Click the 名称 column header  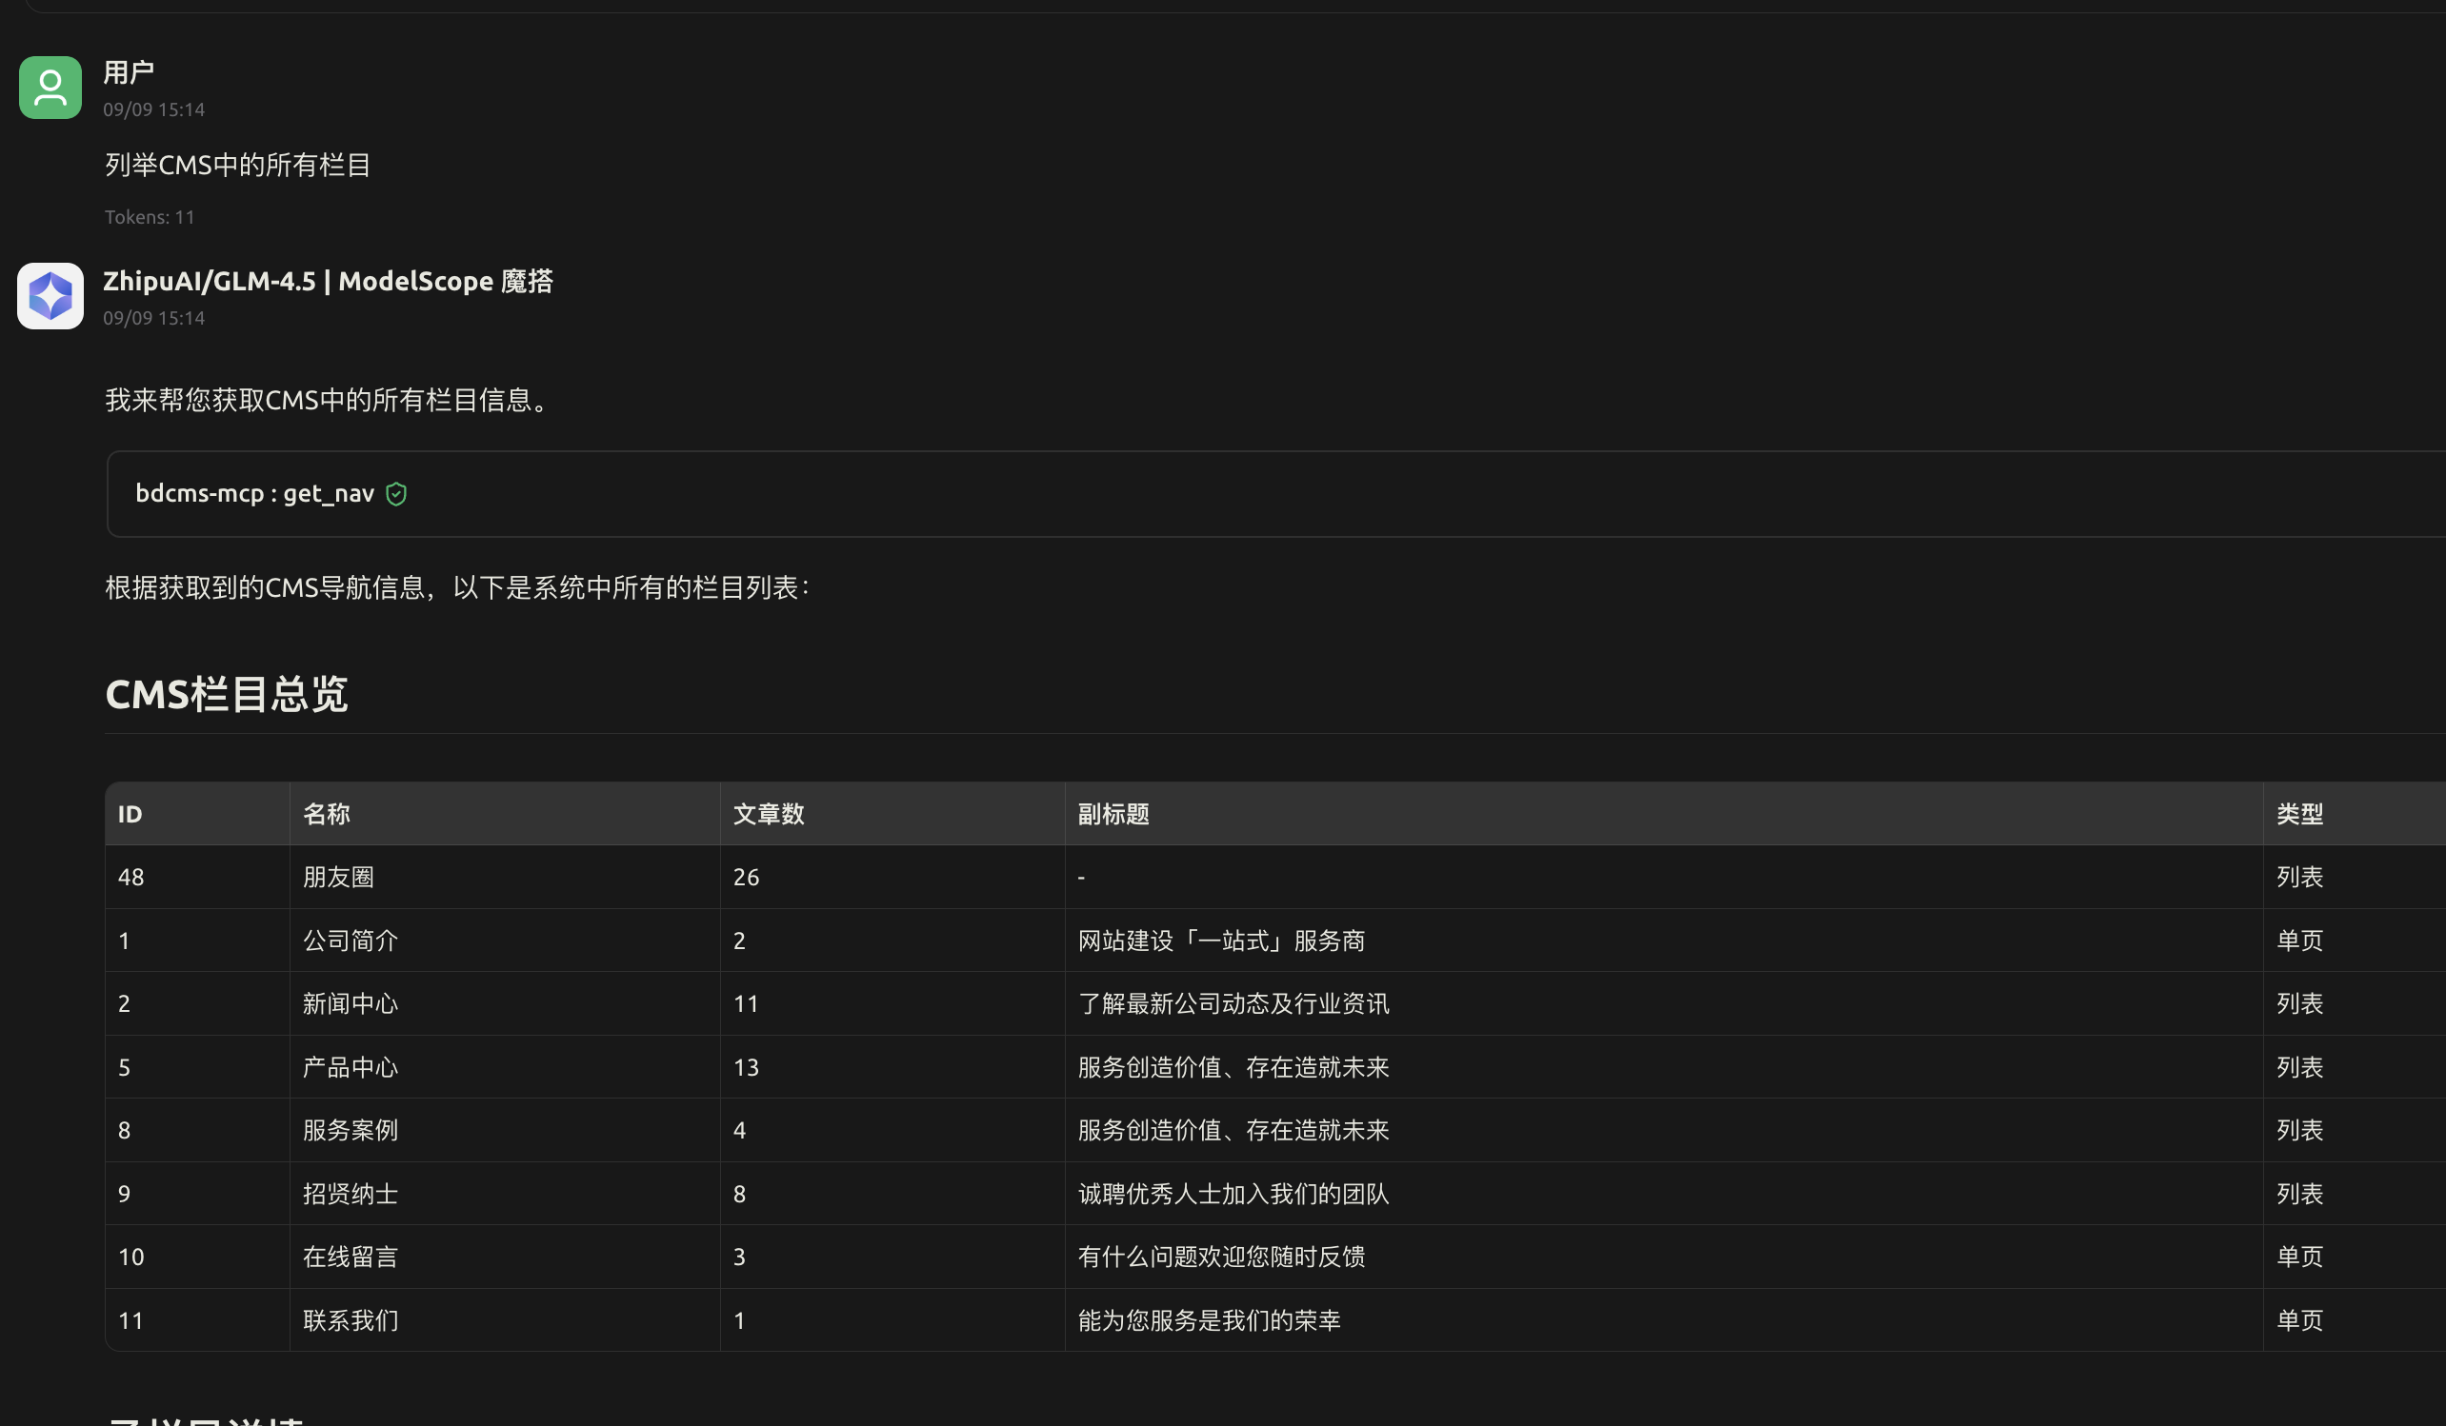[x=327, y=814]
